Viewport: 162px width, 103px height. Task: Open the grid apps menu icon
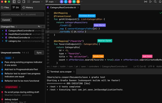coord(29,2)
